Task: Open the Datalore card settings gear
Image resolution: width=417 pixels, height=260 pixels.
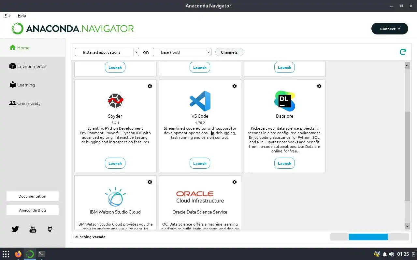Action: tap(319, 86)
